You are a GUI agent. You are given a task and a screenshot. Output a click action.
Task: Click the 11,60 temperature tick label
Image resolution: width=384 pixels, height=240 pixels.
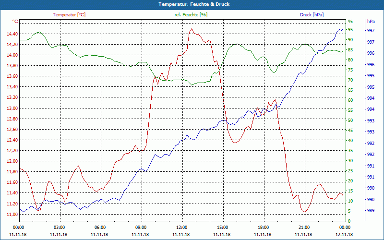(x=12, y=182)
